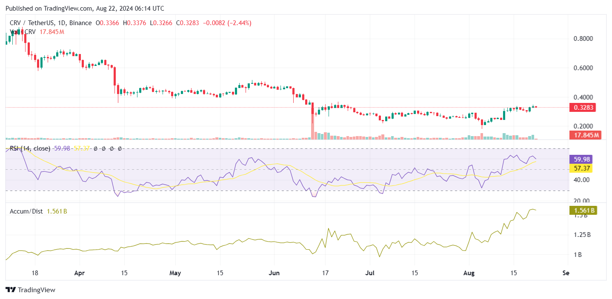Viewport: 612px width, 299px height.
Task: Click the TradingView logo icon
Action: coord(11,290)
